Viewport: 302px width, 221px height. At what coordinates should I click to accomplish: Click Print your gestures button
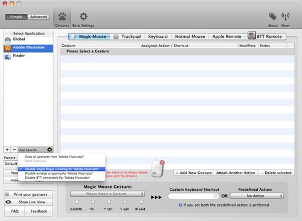pos(28,194)
